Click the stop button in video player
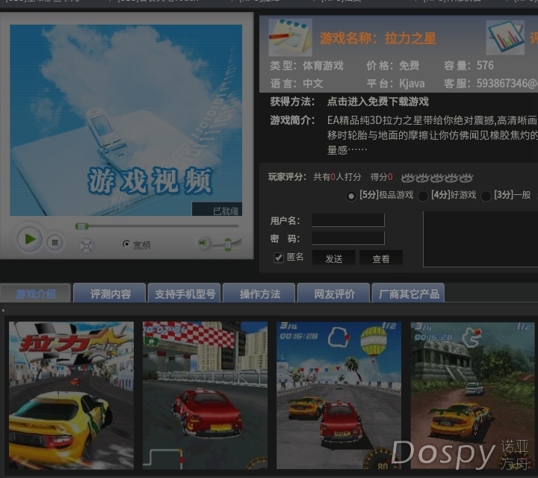Screen dimensions: 538x478 tap(55, 241)
